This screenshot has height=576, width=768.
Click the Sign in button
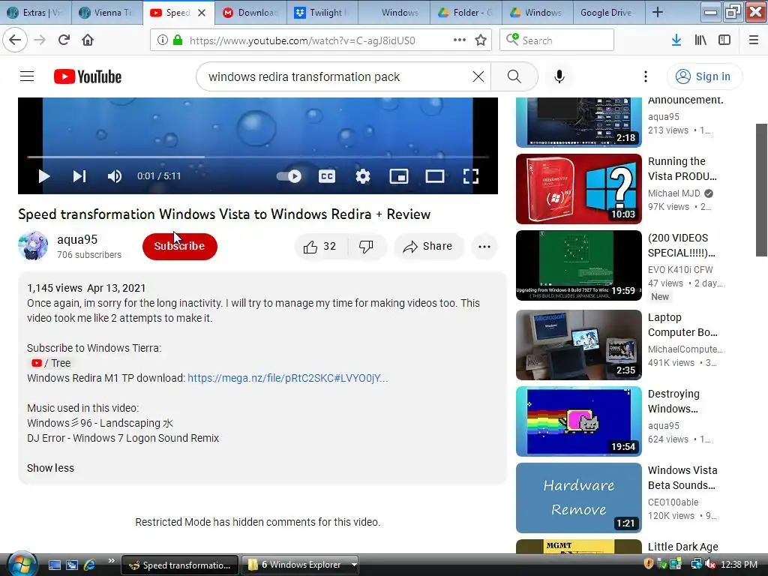[x=704, y=76]
